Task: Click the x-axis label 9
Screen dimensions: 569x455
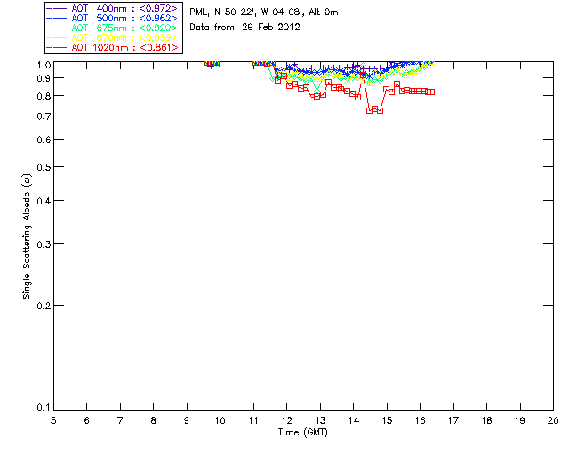Action: [187, 420]
